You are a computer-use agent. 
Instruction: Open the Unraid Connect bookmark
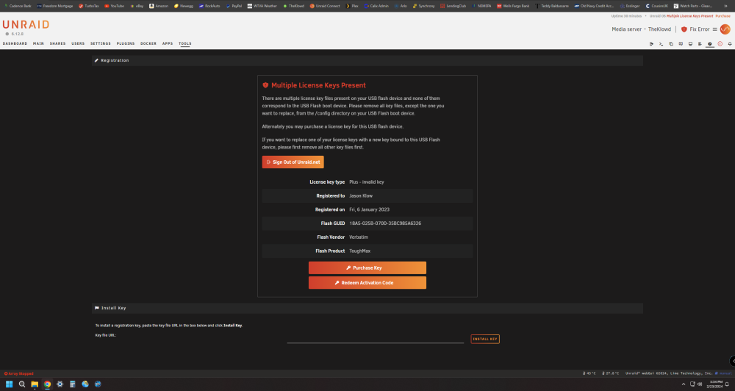(x=325, y=6)
